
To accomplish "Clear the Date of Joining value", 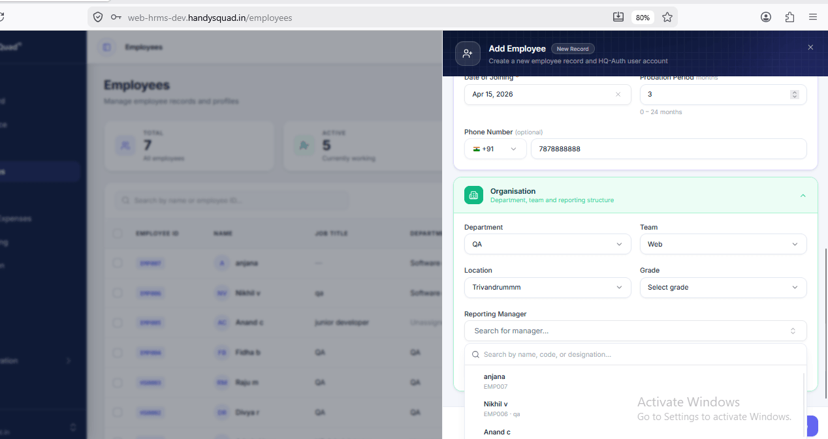I will click(618, 95).
